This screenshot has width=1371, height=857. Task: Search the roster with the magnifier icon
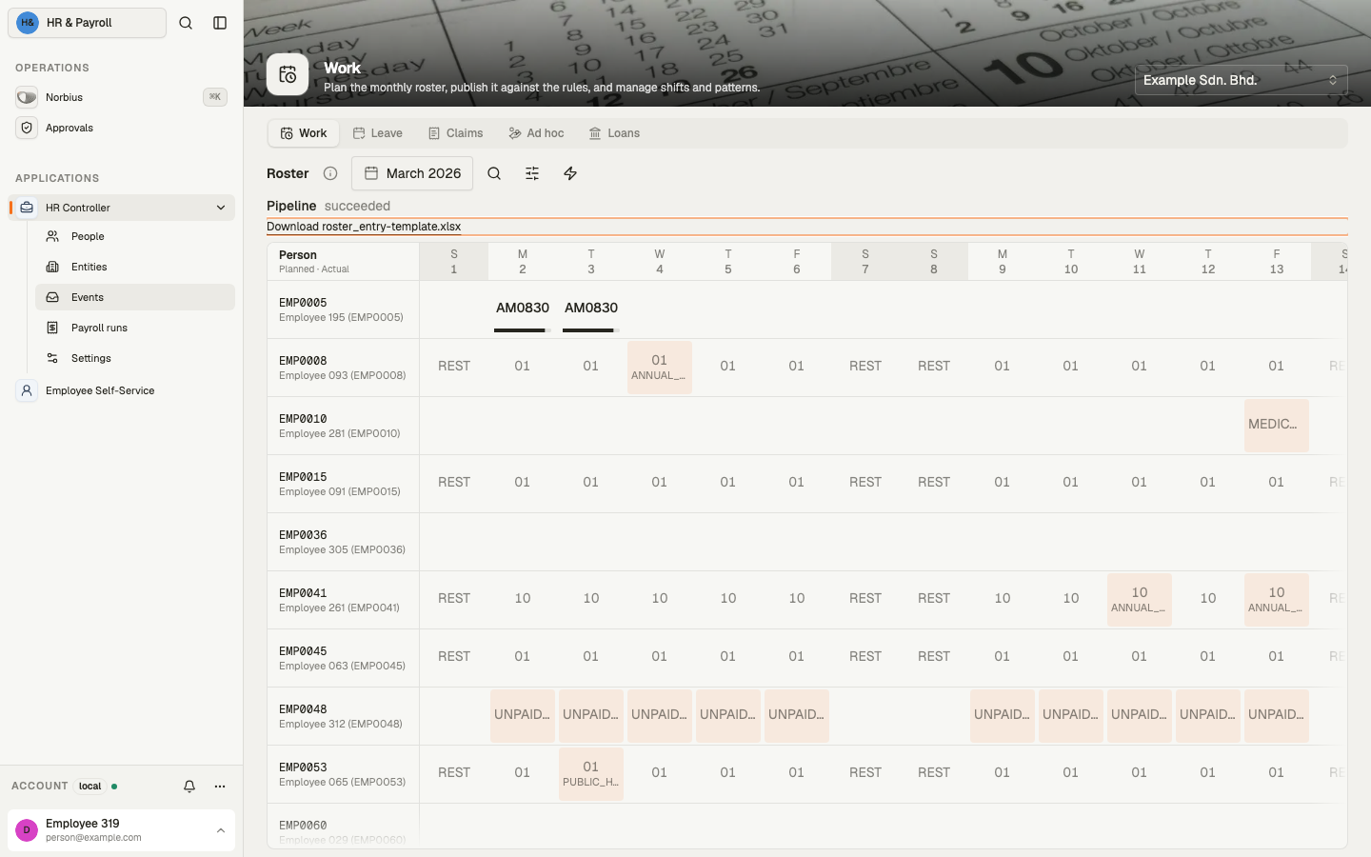point(494,173)
